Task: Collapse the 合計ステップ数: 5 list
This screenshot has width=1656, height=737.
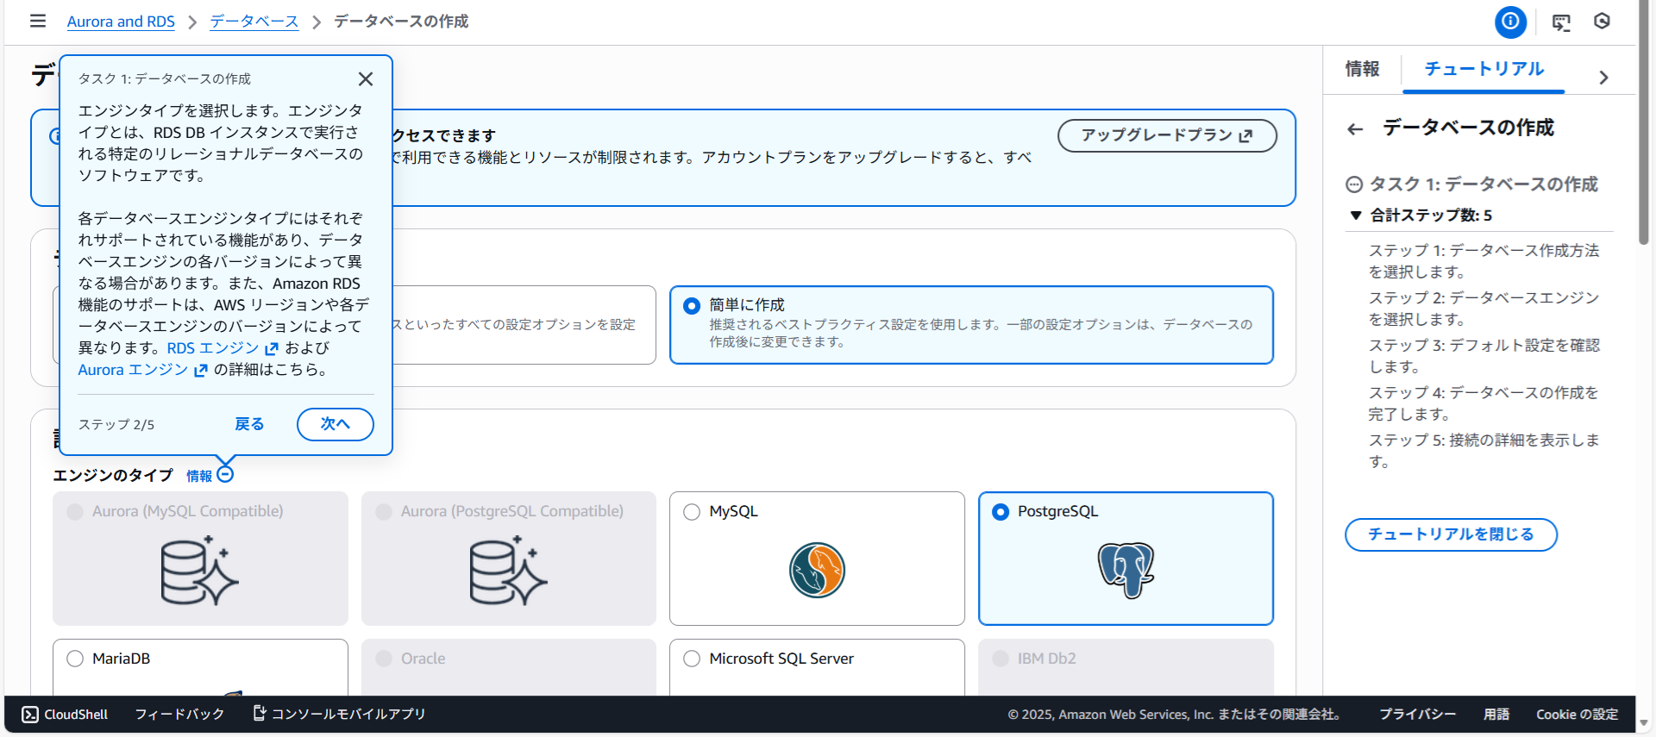Action: click(x=1356, y=215)
